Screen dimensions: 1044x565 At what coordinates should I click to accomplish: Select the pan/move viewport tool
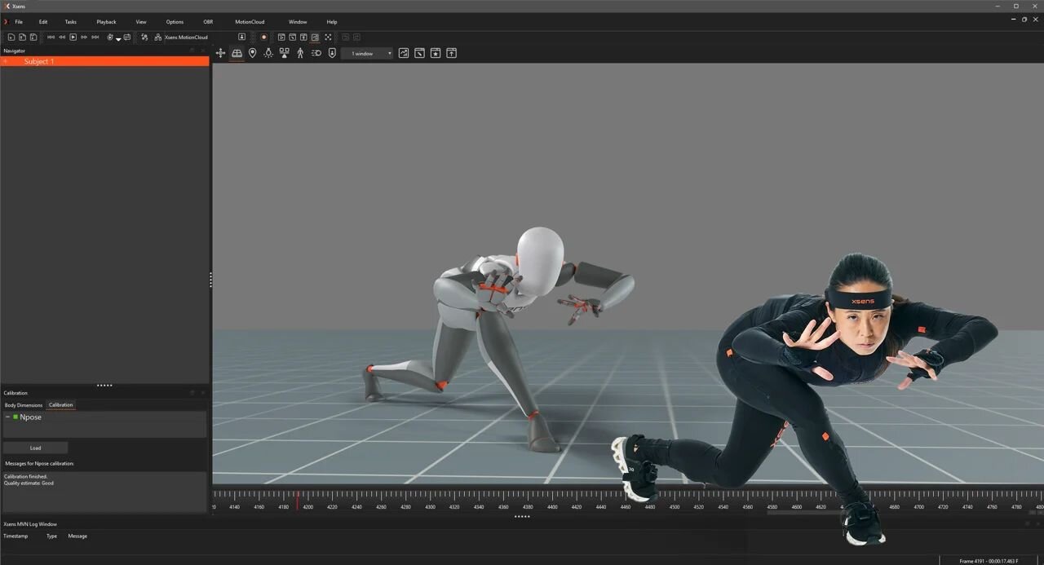coord(220,53)
